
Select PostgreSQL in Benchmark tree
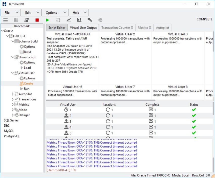point(12,136)
